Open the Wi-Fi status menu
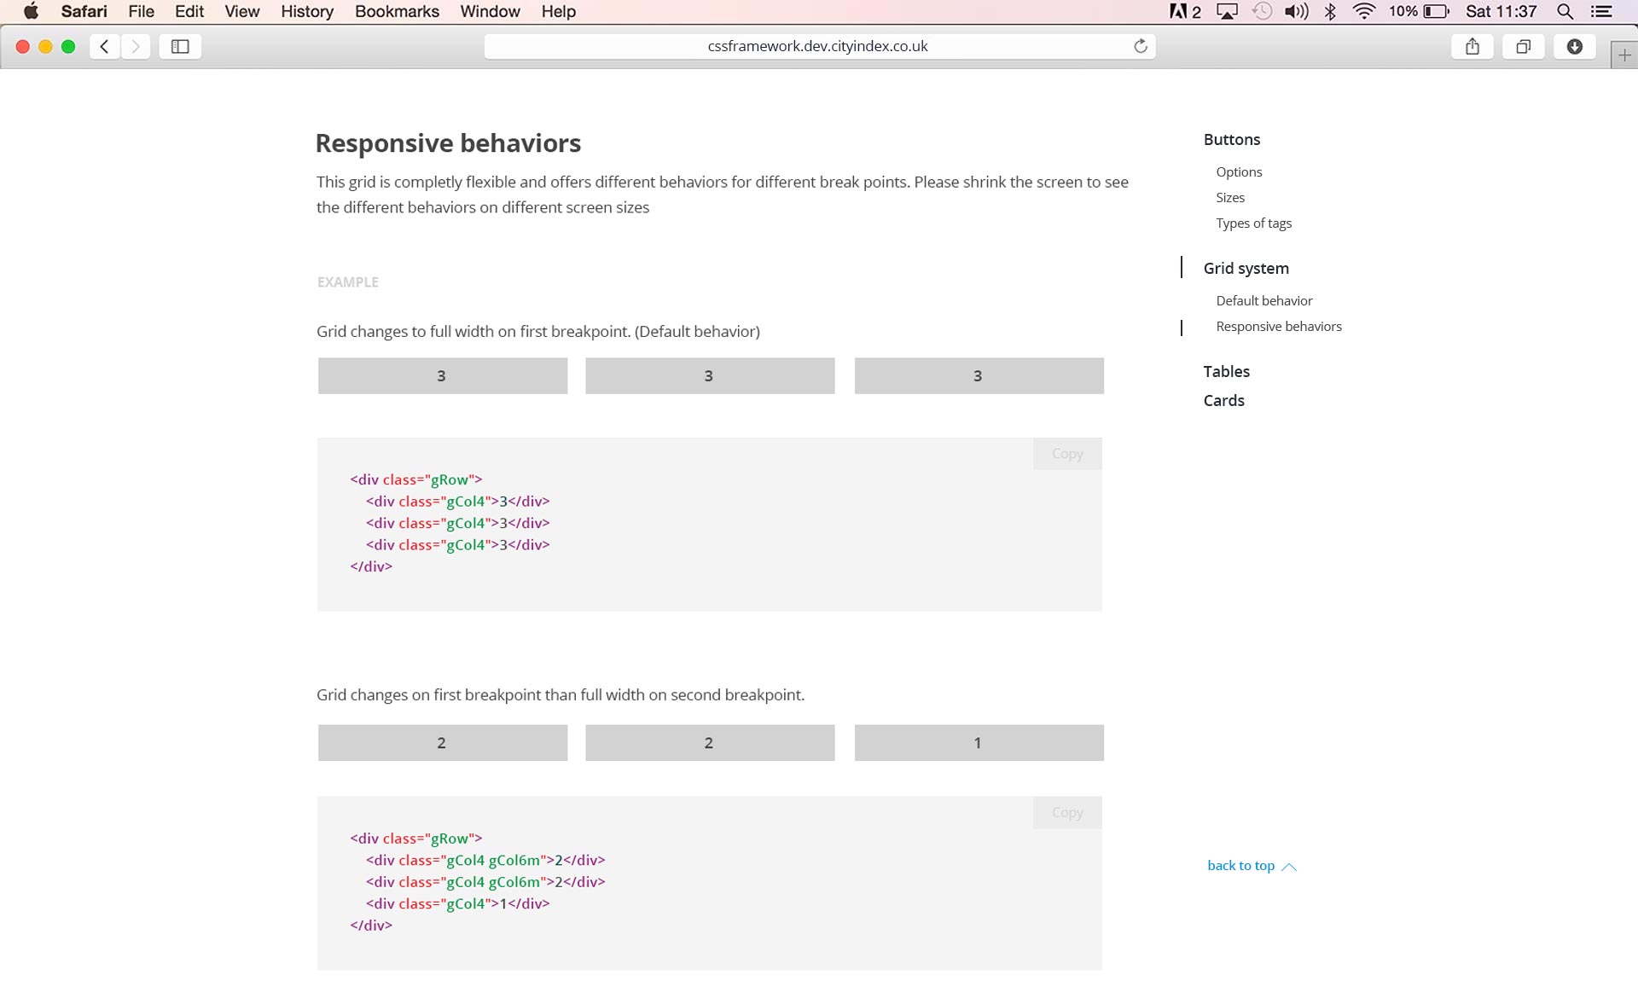This screenshot has width=1638, height=981. pos(1364,11)
